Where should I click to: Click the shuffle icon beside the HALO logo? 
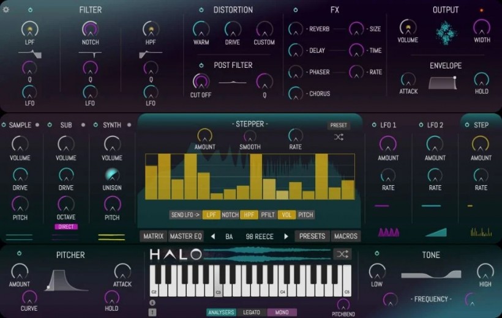click(342, 254)
